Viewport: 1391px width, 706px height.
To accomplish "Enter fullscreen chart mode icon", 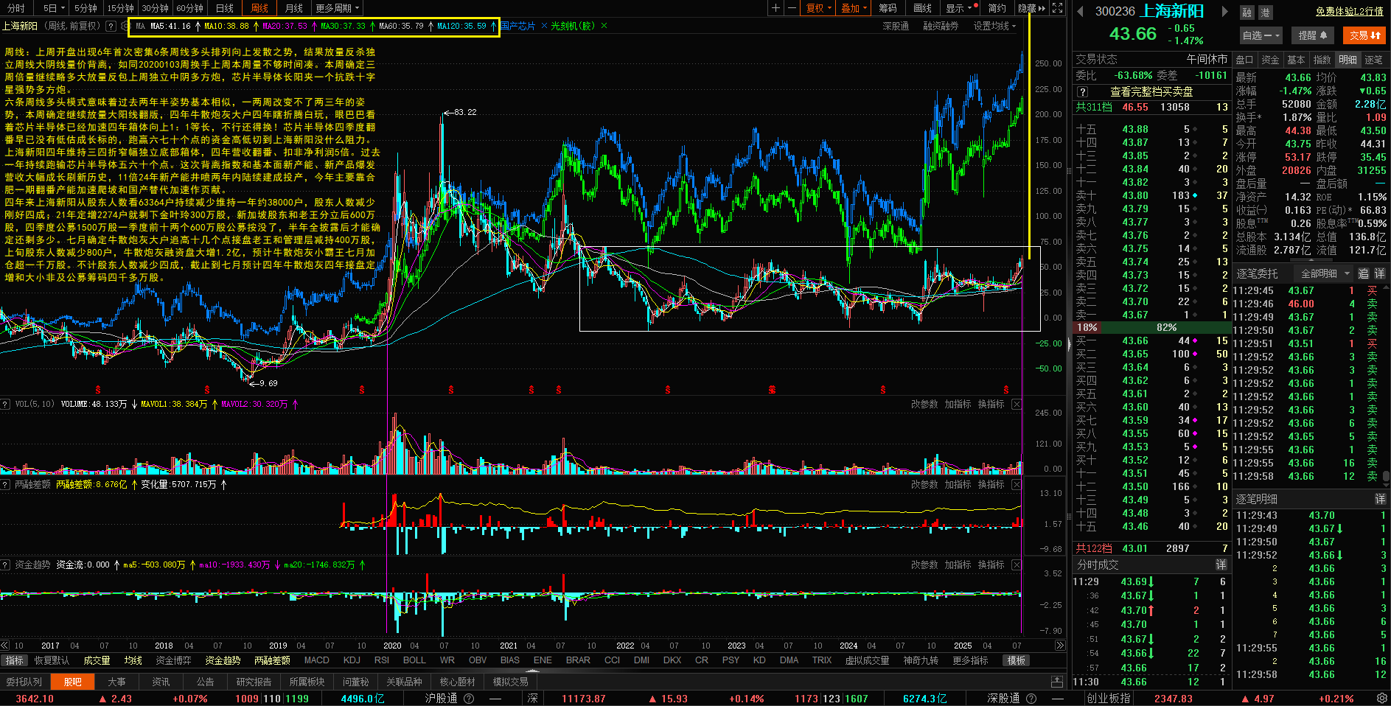I will [1057, 8].
